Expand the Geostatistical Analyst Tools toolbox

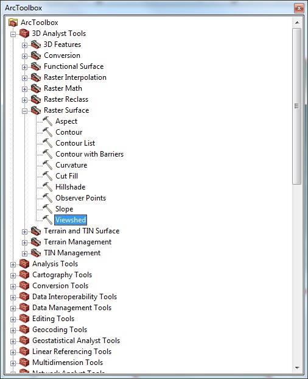[x=13, y=341]
